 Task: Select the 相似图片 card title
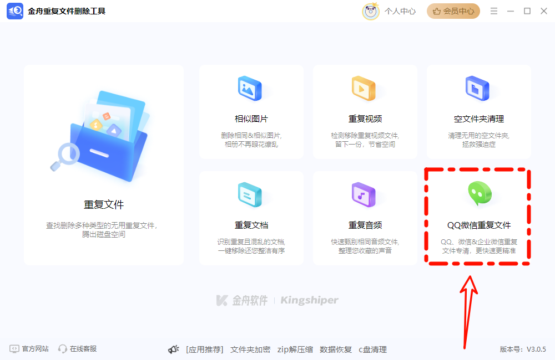(251, 119)
